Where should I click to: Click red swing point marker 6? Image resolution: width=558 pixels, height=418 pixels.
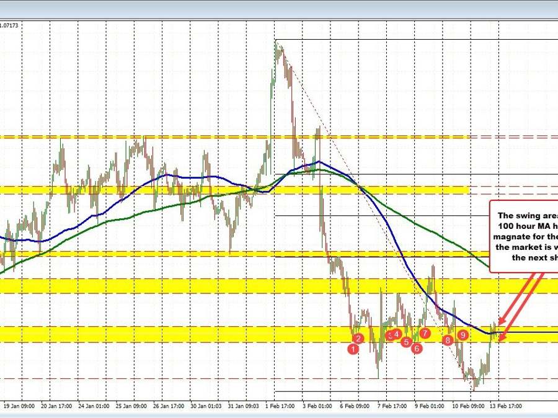417,349
